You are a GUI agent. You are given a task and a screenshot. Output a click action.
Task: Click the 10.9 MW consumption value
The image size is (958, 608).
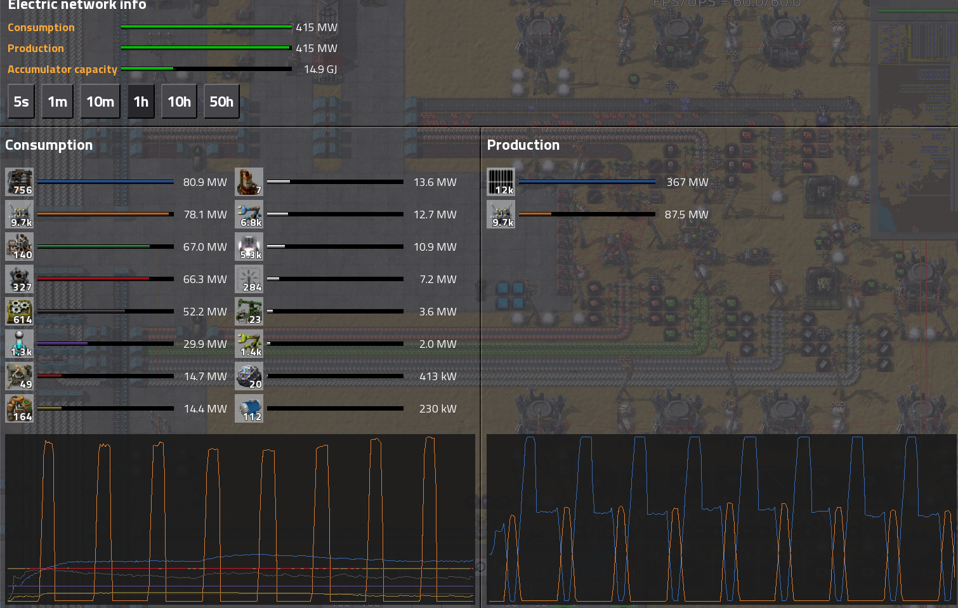(x=435, y=247)
